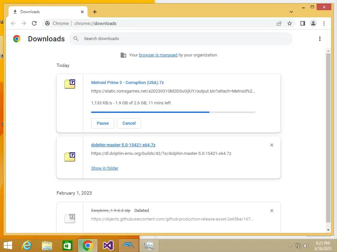Click the page scrollbar down arrow
This screenshot has width=337, height=252.
(x=328, y=230)
